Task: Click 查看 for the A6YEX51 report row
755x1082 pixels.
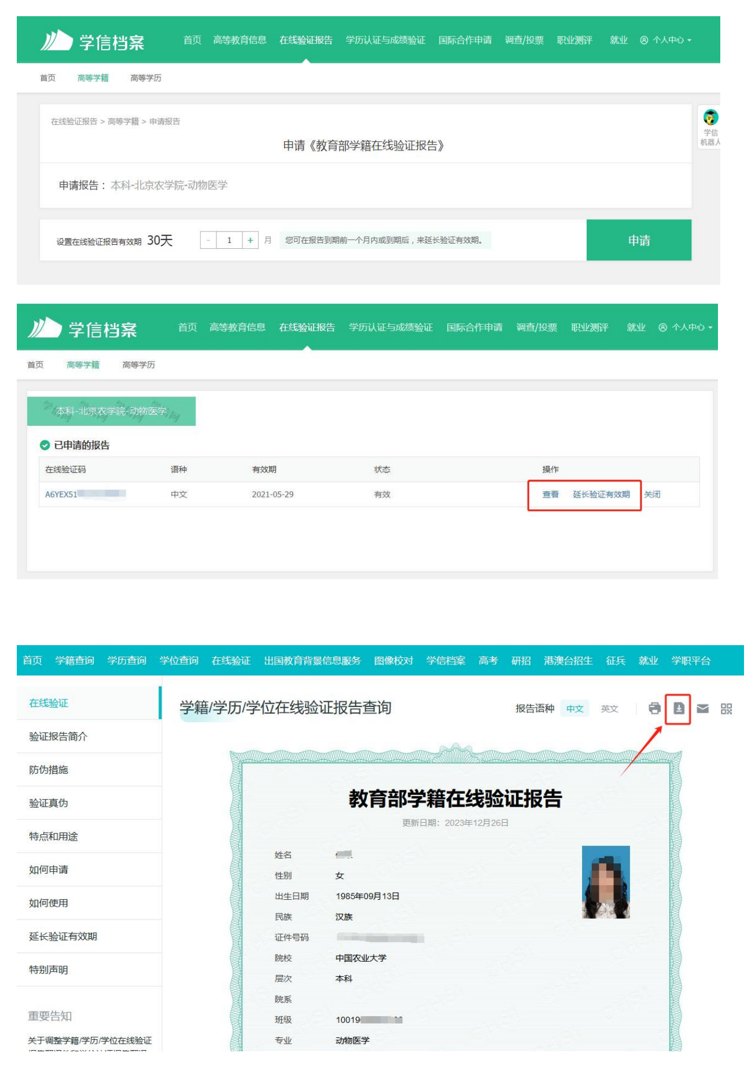Action: (x=550, y=494)
